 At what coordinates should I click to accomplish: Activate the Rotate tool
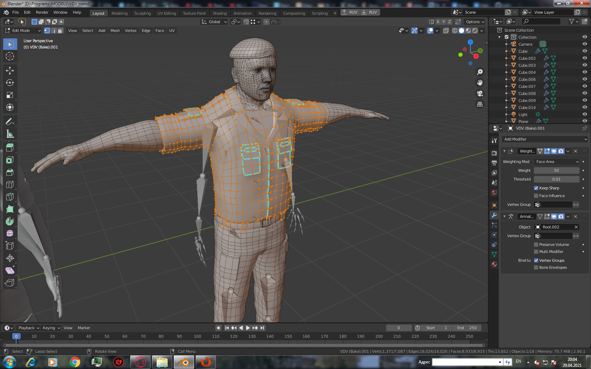pos(10,83)
